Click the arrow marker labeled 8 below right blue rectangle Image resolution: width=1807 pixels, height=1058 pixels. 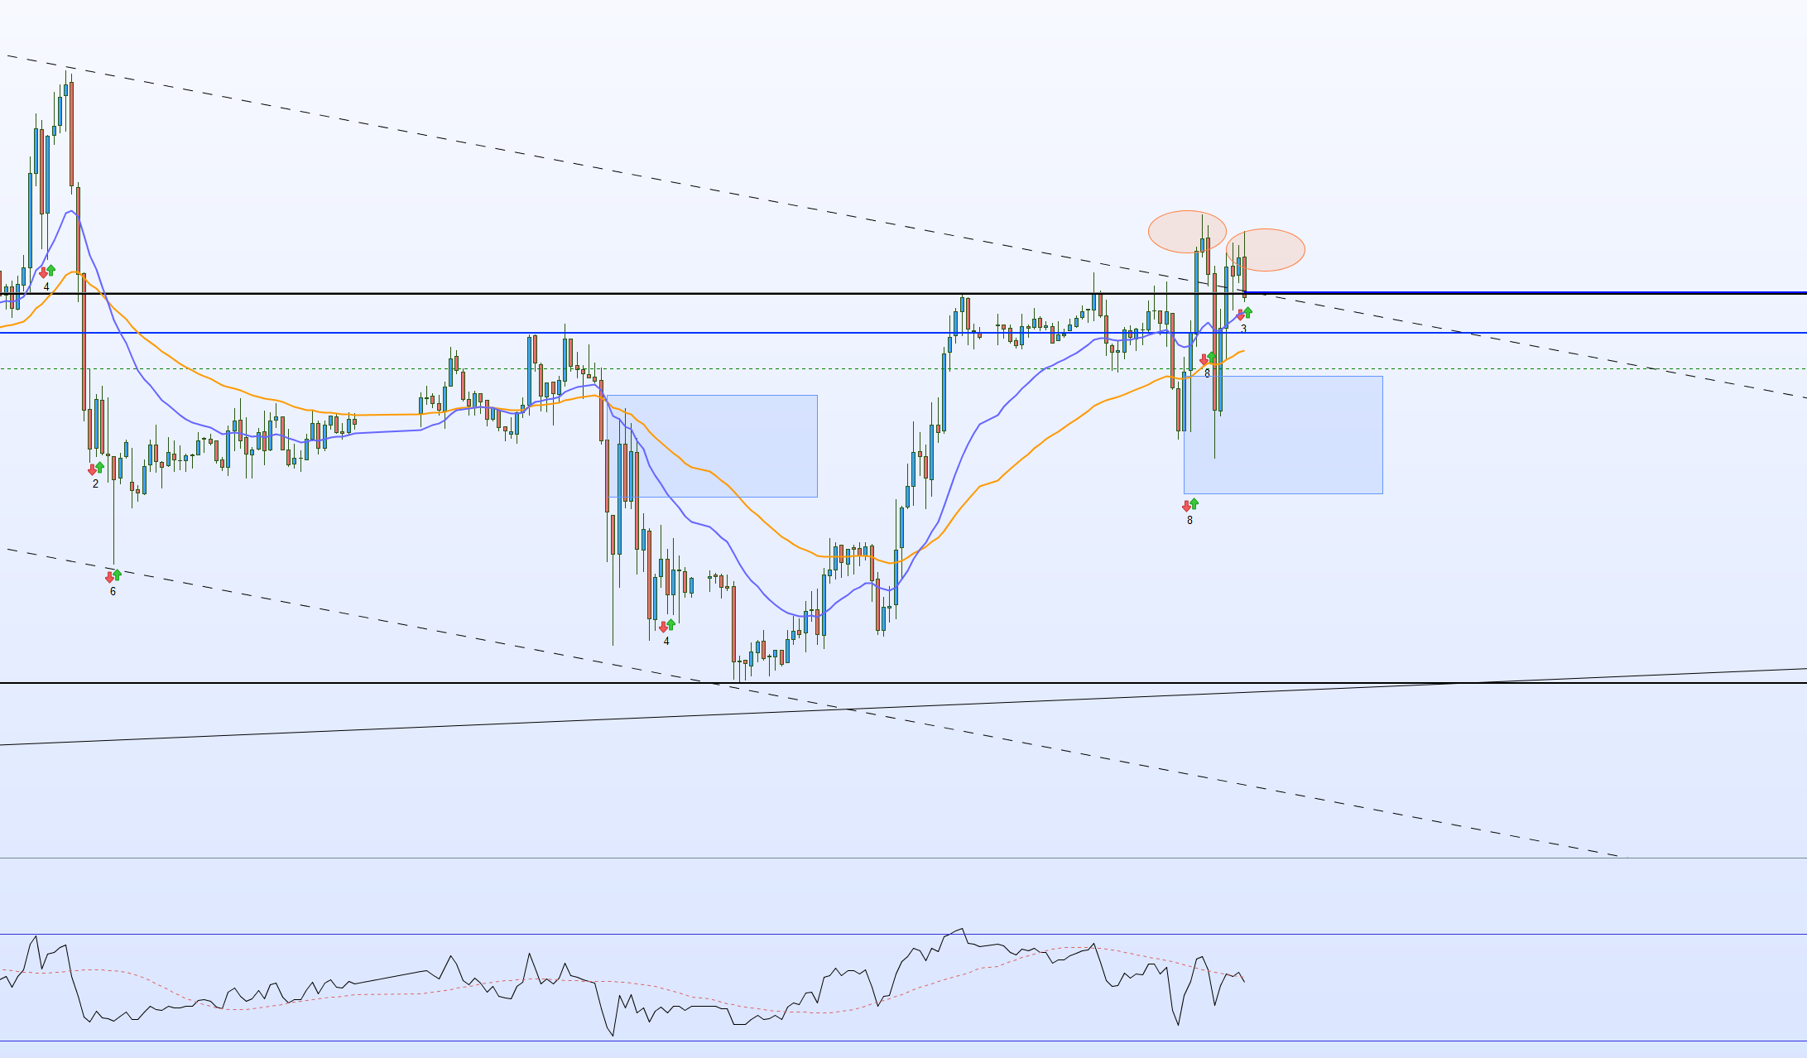(x=1189, y=505)
